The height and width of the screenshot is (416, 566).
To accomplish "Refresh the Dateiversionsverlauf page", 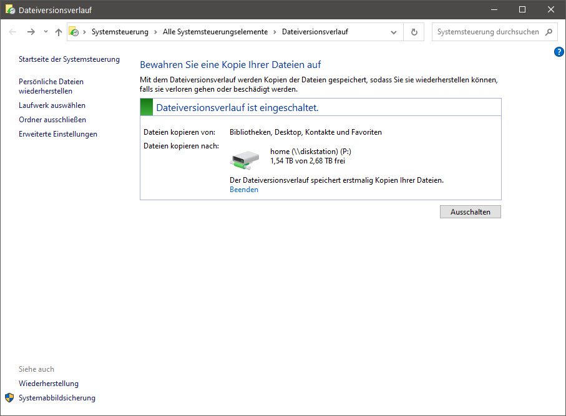I will 414,32.
